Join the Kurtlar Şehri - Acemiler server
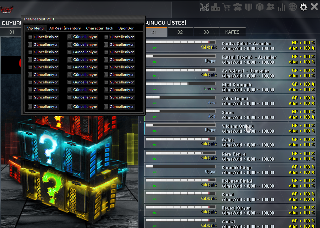Screen dimensions: 320x228 (x=231, y=46)
